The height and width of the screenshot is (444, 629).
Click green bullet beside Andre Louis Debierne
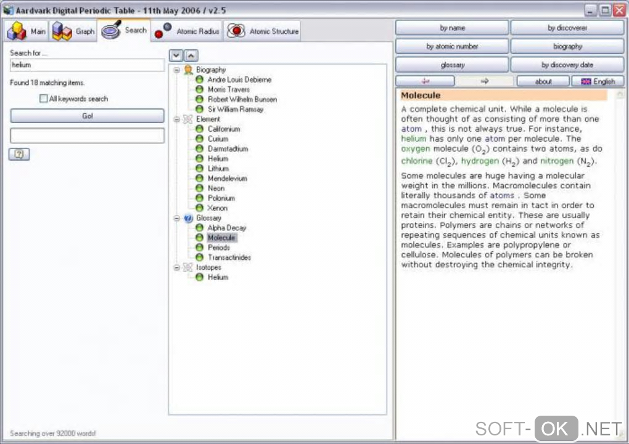tap(199, 79)
